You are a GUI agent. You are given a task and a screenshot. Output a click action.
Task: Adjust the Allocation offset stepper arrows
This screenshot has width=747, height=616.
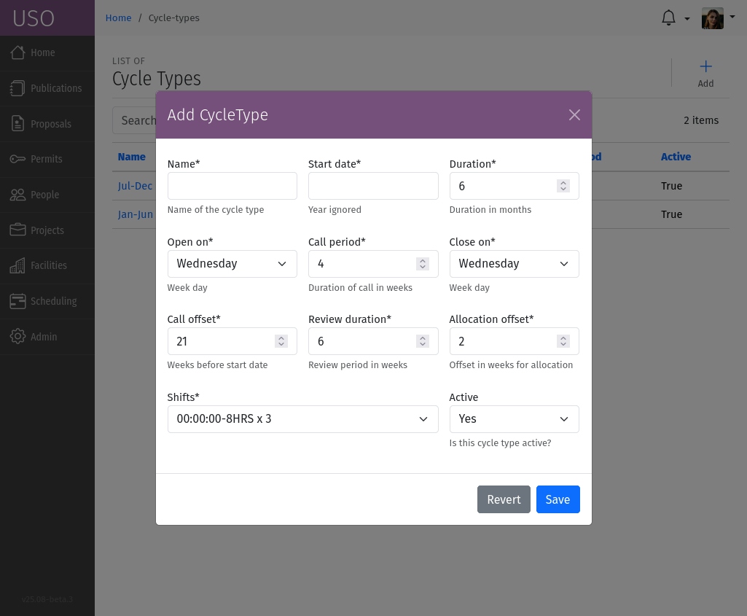pyautogui.click(x=563, y=341)
